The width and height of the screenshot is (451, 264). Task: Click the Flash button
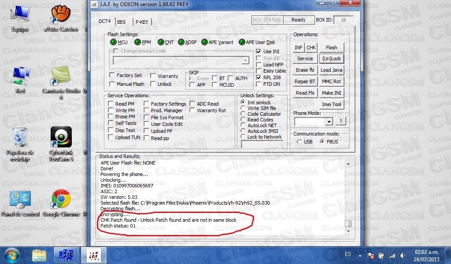(331, 48)
